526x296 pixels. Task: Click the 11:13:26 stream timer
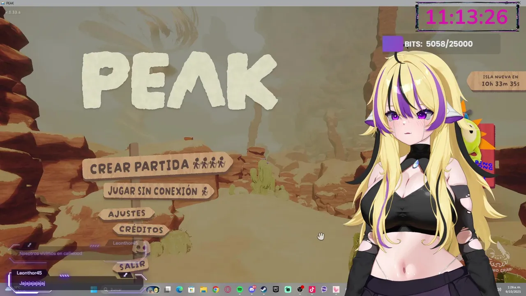(x=467, y=17)
